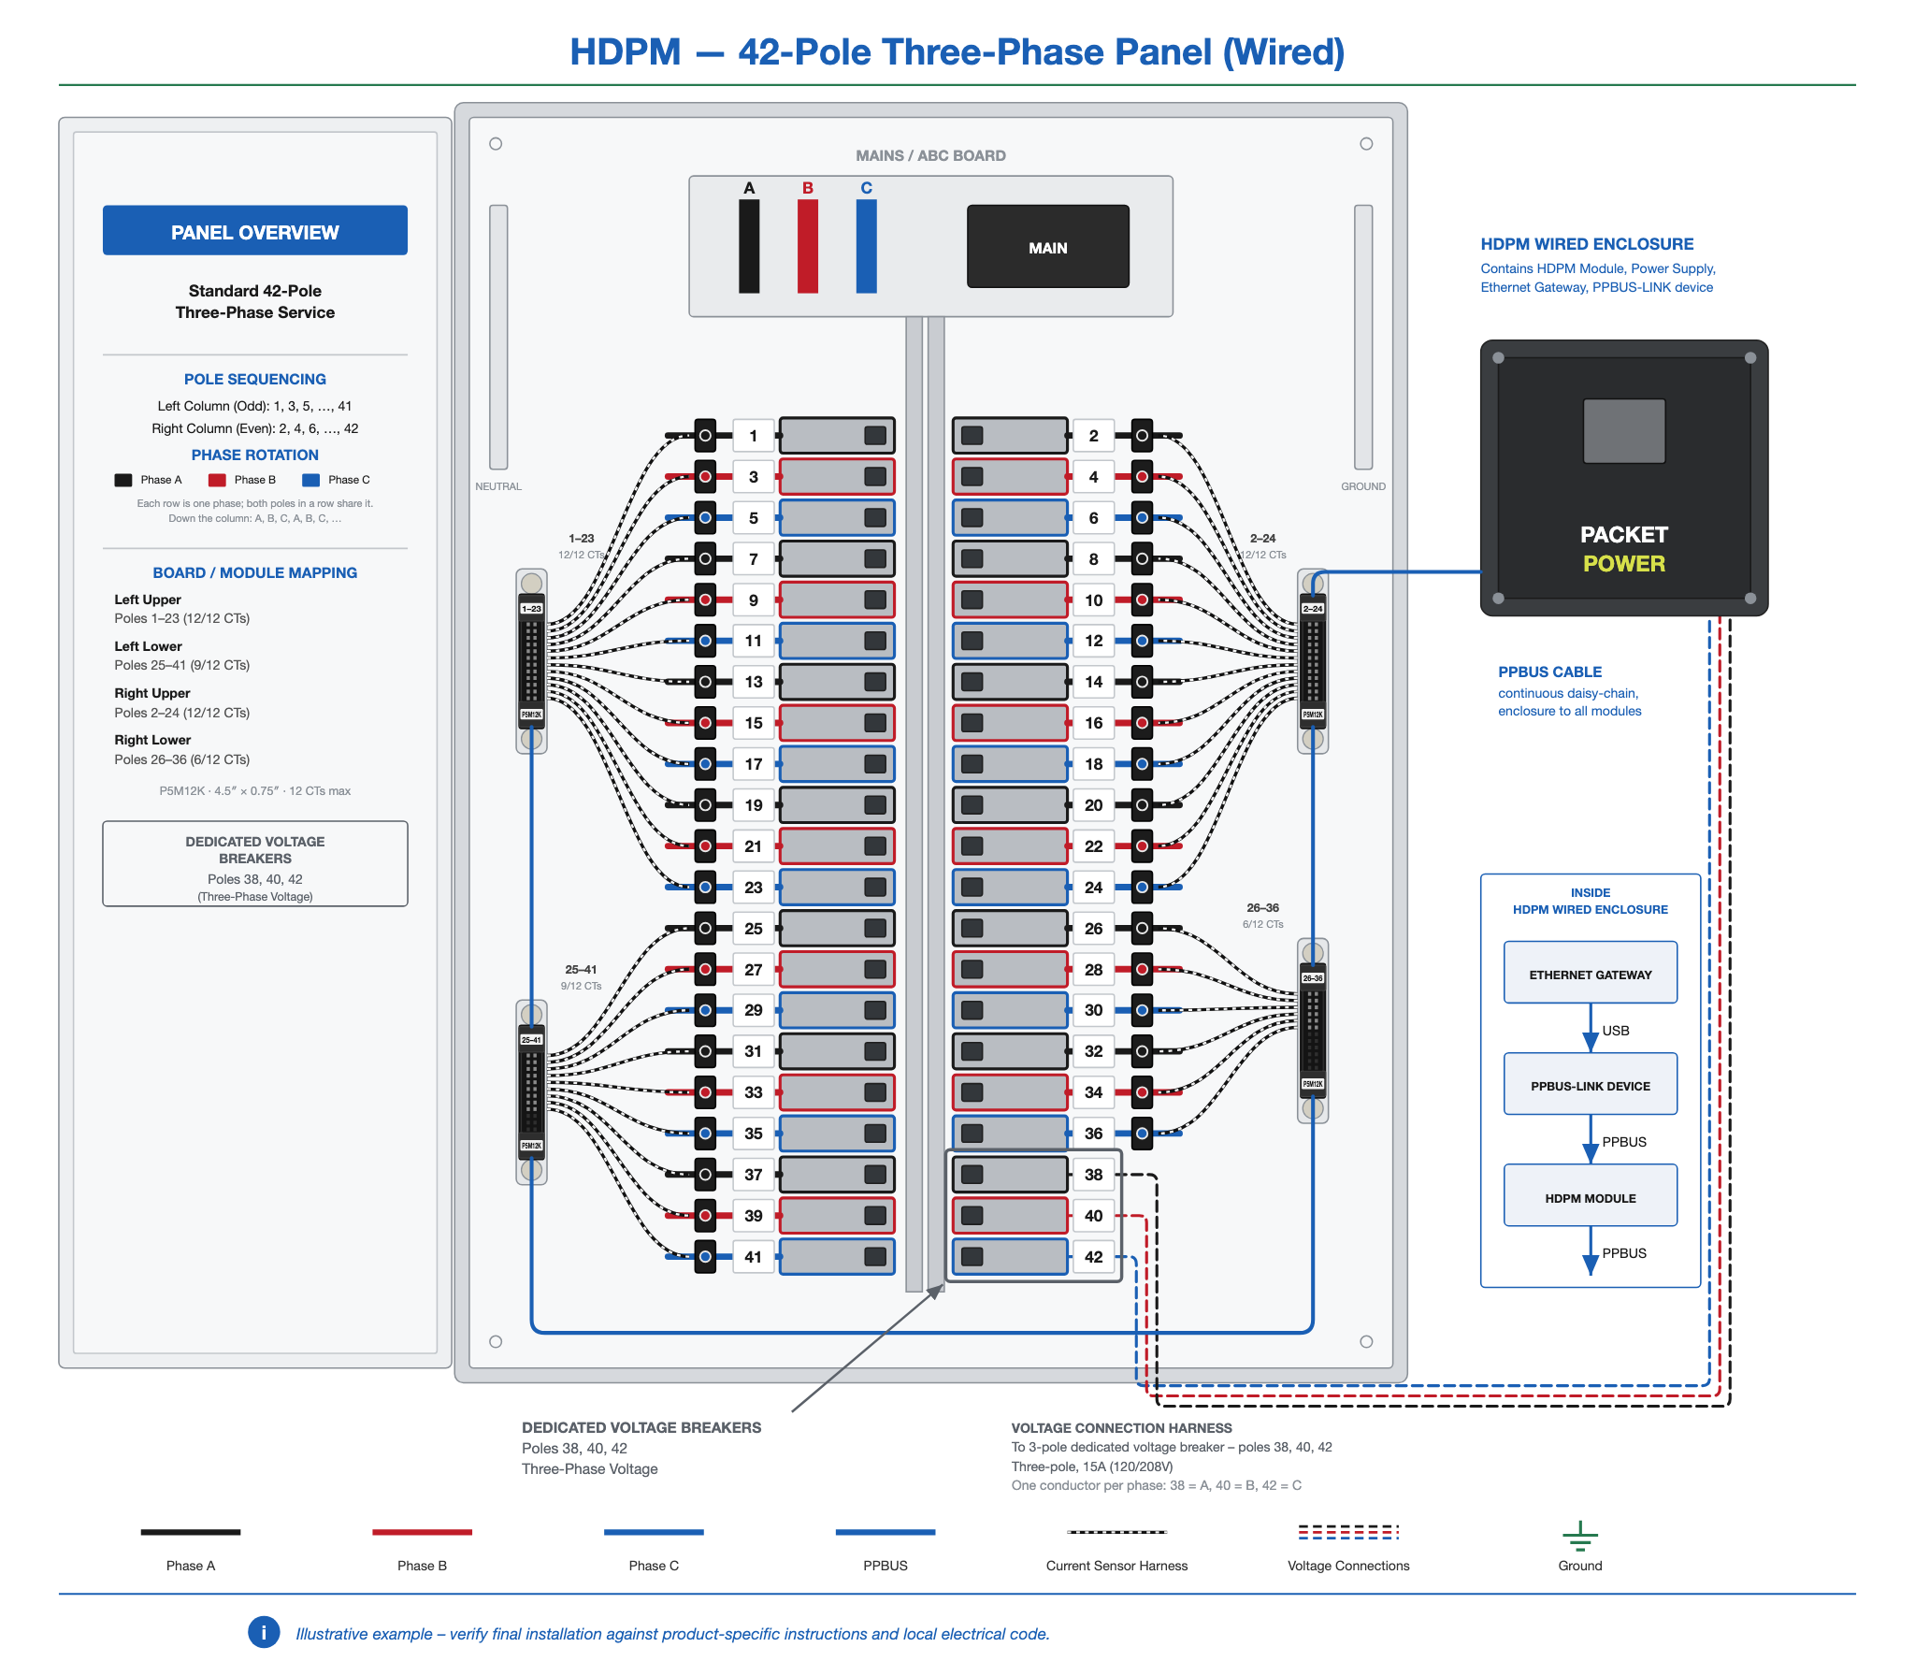Click the Phase B legend swatch in overview
1915x1676 pixels.
217,480
